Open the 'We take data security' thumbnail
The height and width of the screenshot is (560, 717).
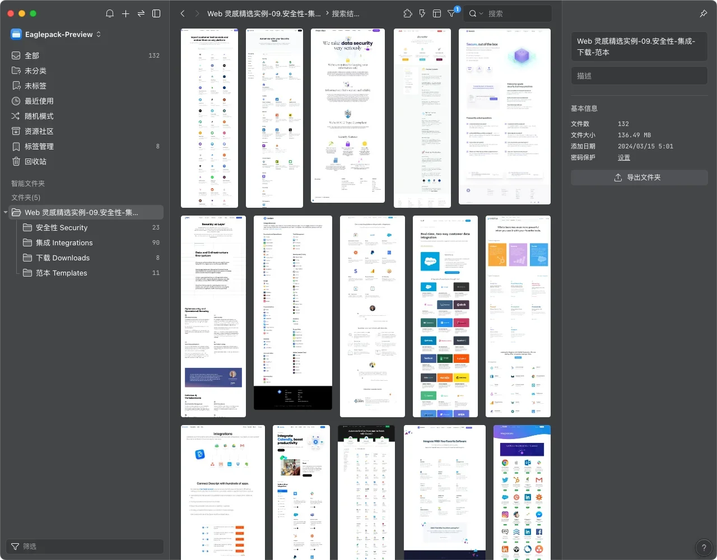tap(348, 116)
